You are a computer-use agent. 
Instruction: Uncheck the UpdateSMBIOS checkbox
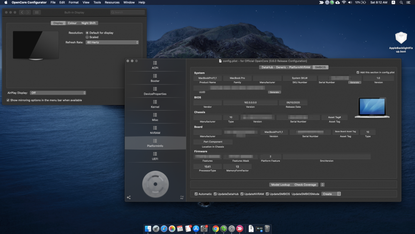(267, 194)
